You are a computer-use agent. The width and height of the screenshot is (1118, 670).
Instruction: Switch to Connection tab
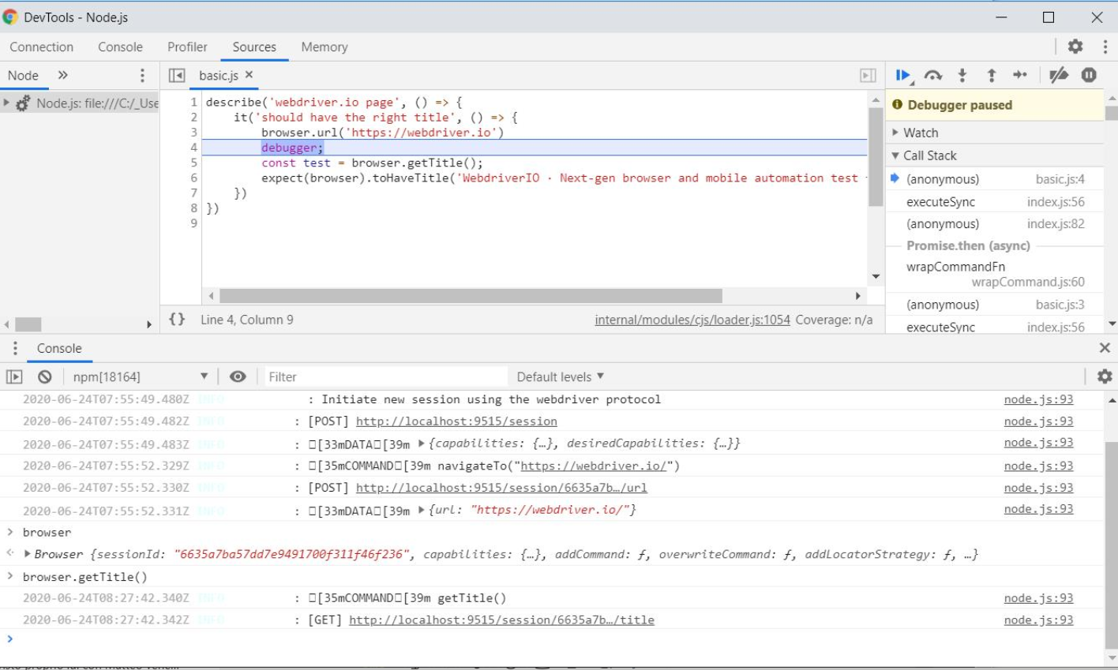tap(41, 47)
